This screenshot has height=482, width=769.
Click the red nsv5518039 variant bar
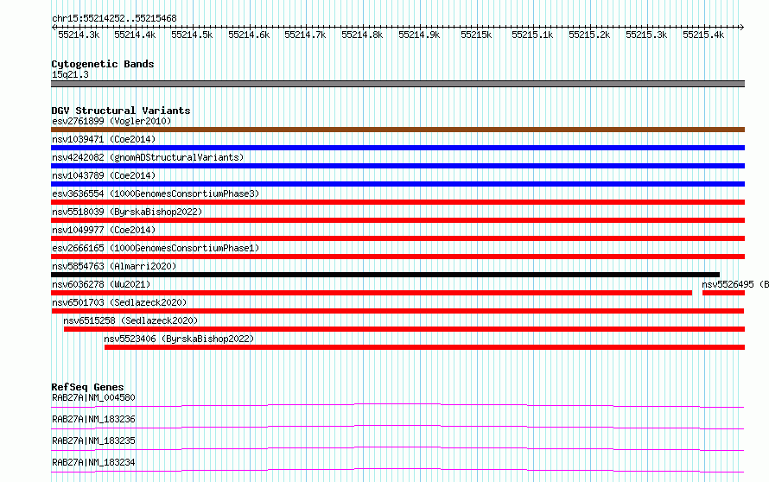click(x=397, y=220)
